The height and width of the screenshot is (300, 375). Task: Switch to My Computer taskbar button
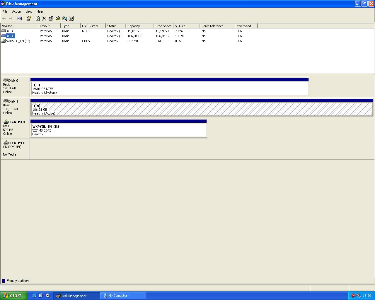[123, 296]
